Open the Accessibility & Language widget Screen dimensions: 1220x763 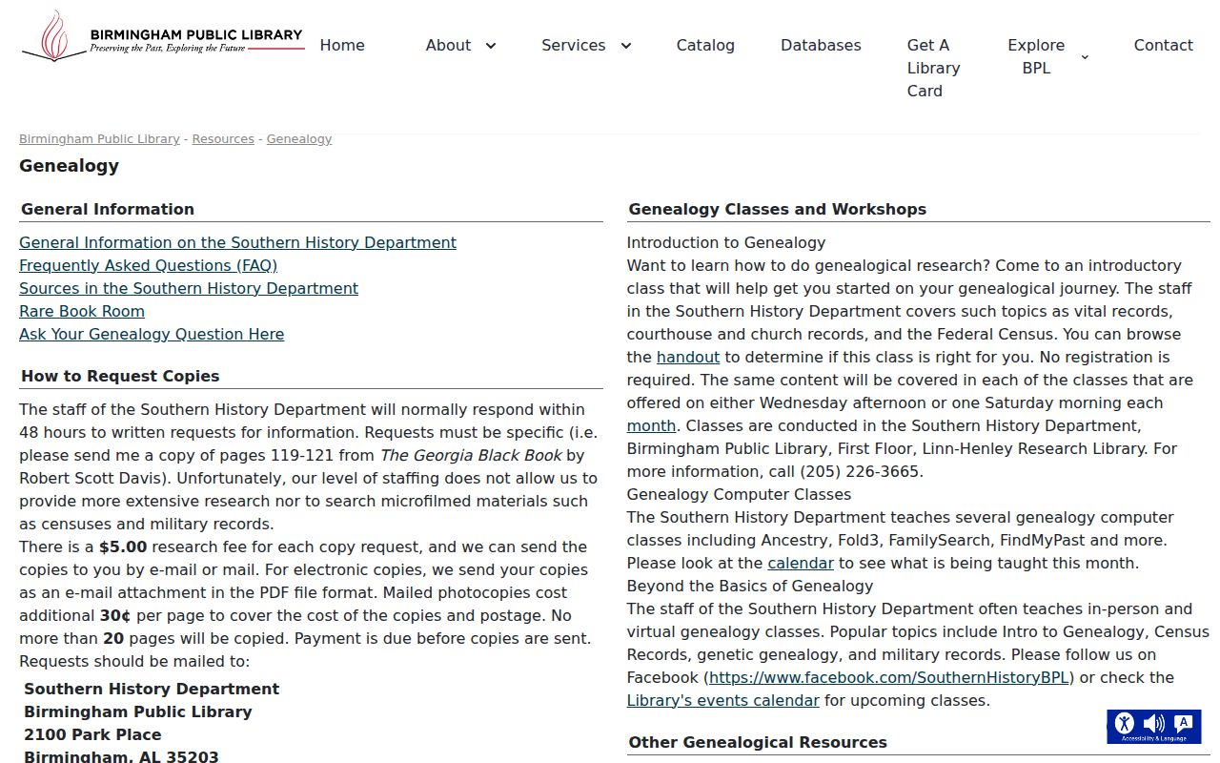point(1153,726)
